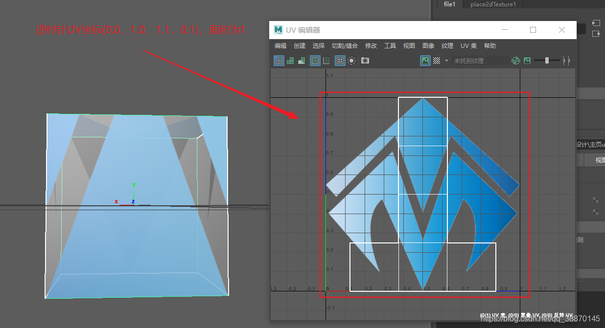
Task: Click the upper checkered map button
Action: pos(596,199)
